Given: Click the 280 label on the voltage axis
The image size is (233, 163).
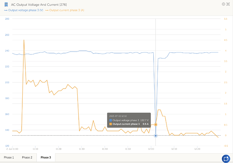Looking at the screenshot, I should pos(7,19).
